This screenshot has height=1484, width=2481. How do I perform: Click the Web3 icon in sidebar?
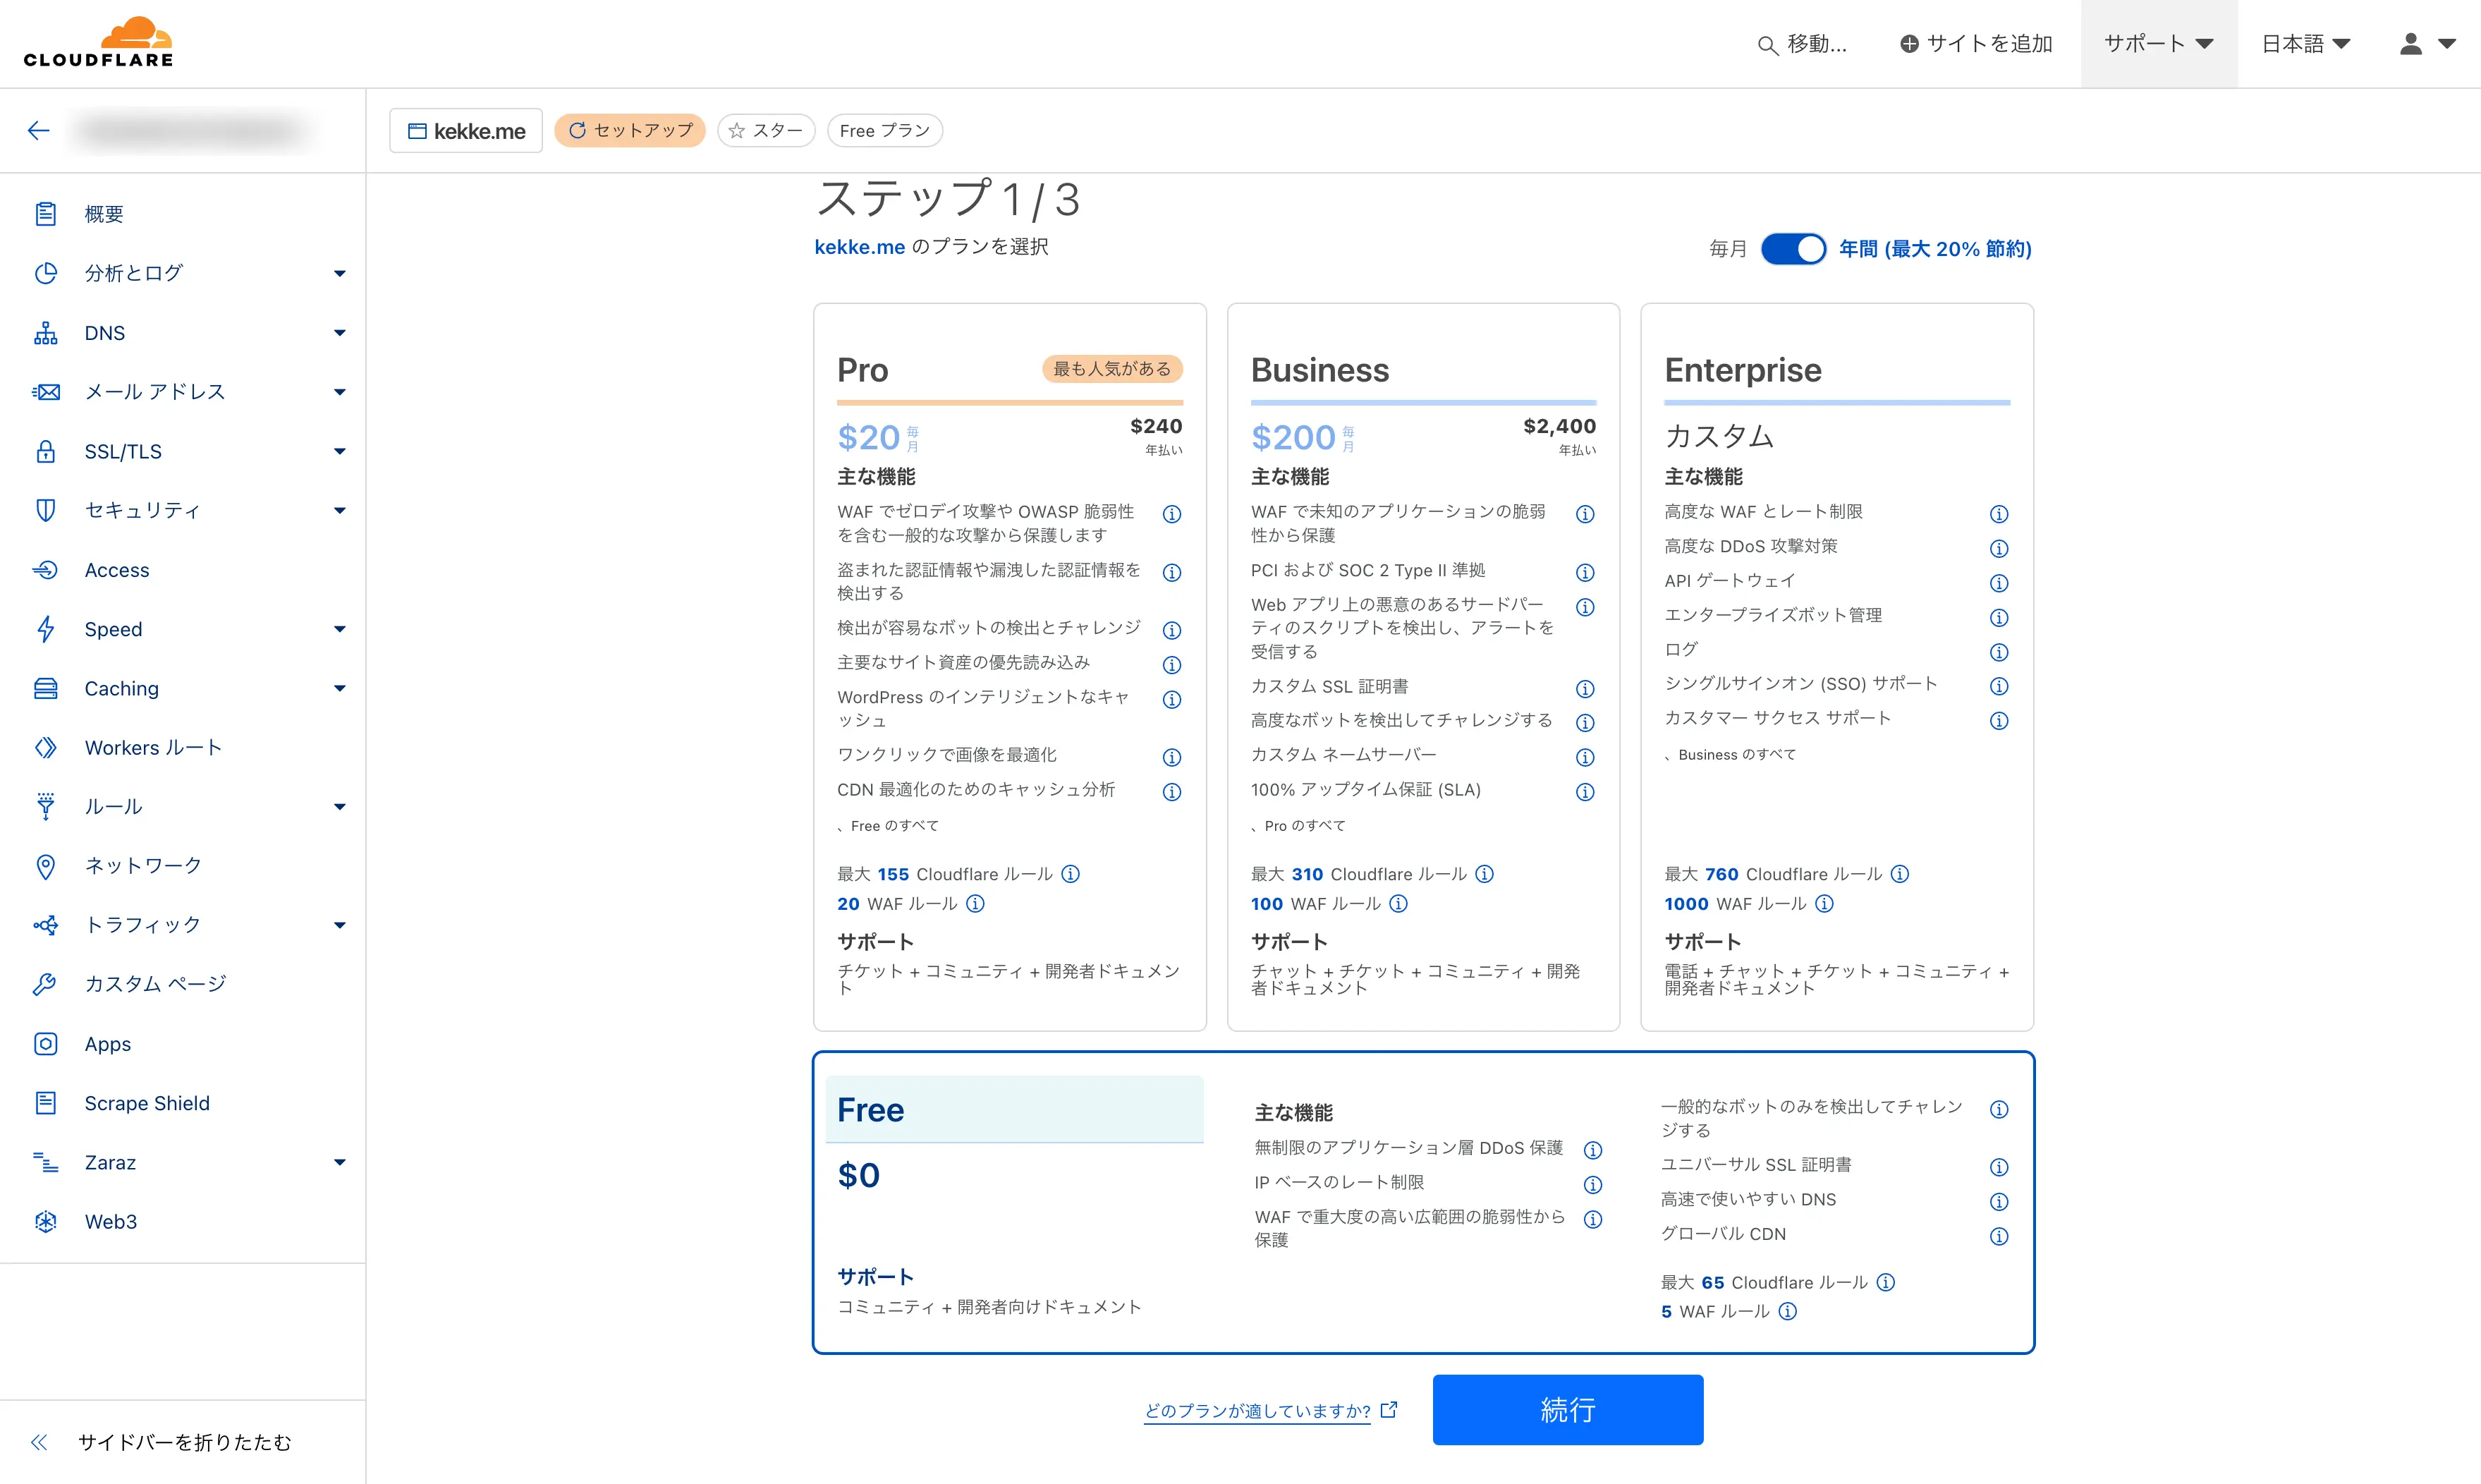[x=46, y=1221]
